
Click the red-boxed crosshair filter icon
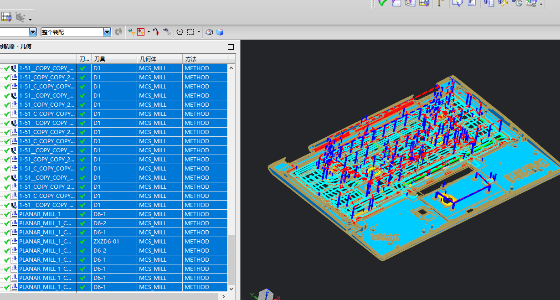pyautogui.click(x=141, y=32)
